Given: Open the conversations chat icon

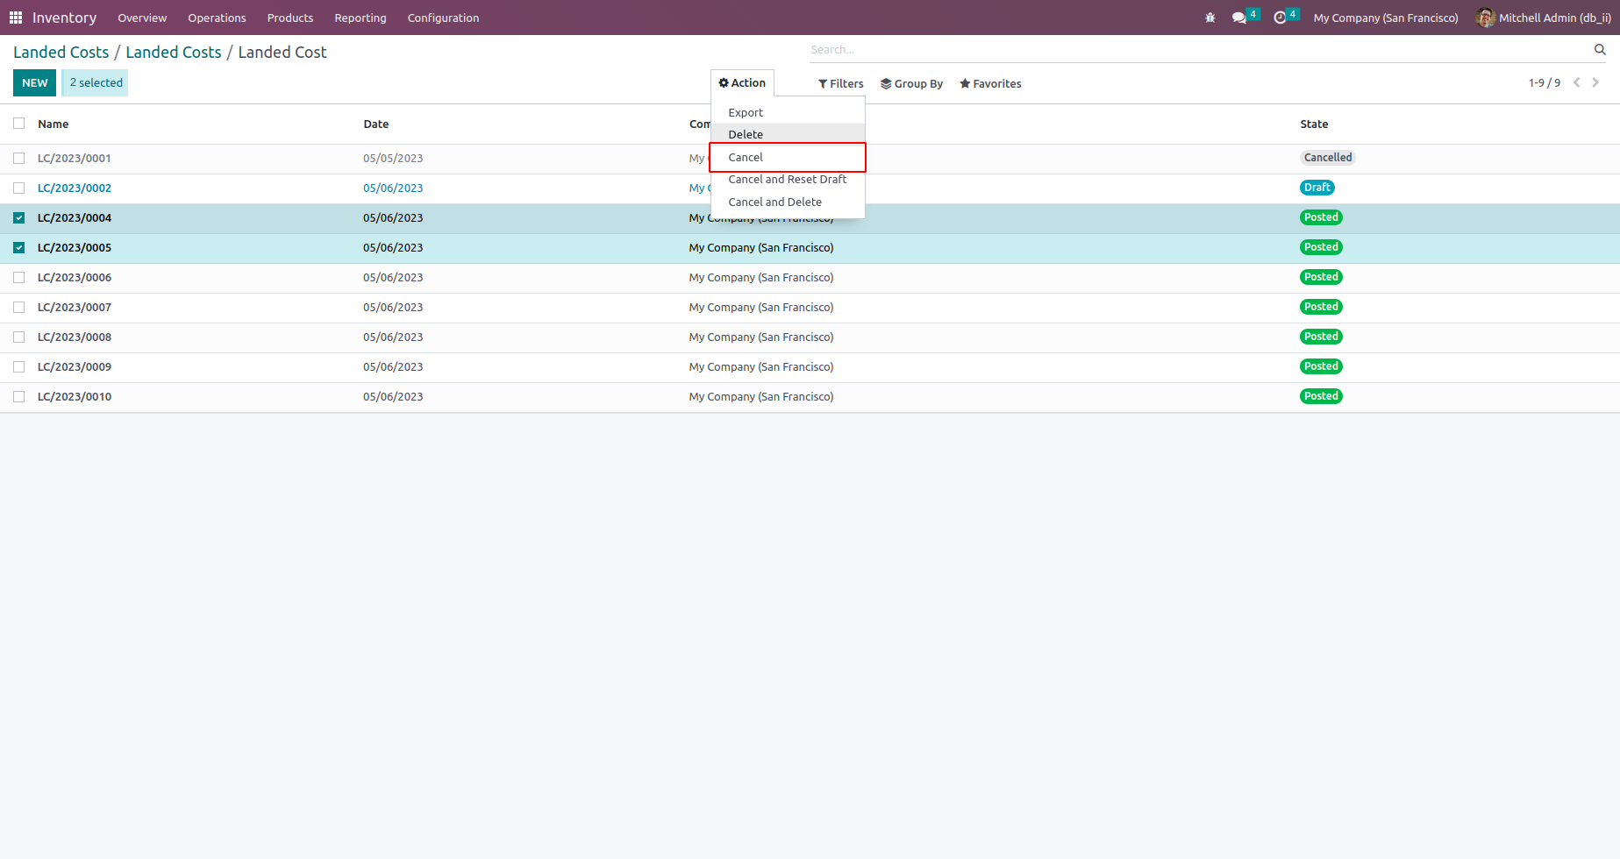Looking at the screenshot, I should coord(1239,18).
